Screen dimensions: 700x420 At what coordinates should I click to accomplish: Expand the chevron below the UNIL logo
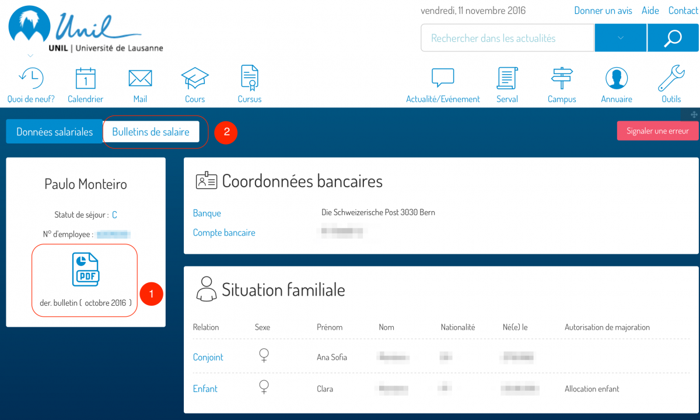tap(31, 56)
